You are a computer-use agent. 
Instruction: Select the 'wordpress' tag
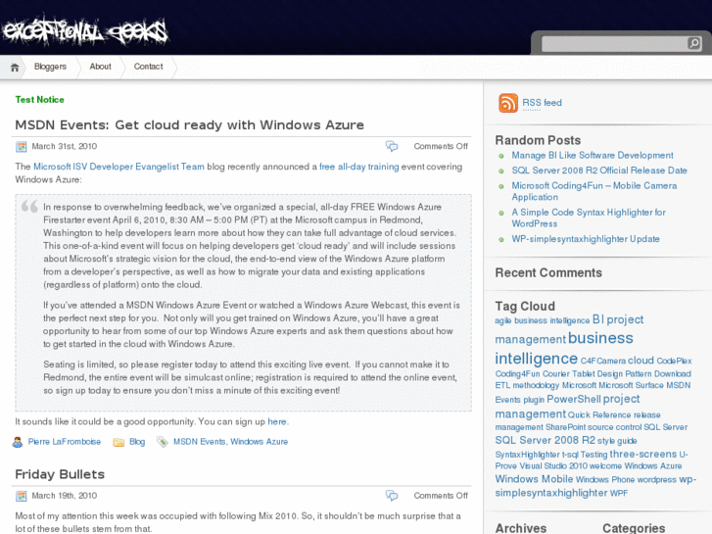click(656, 480)
